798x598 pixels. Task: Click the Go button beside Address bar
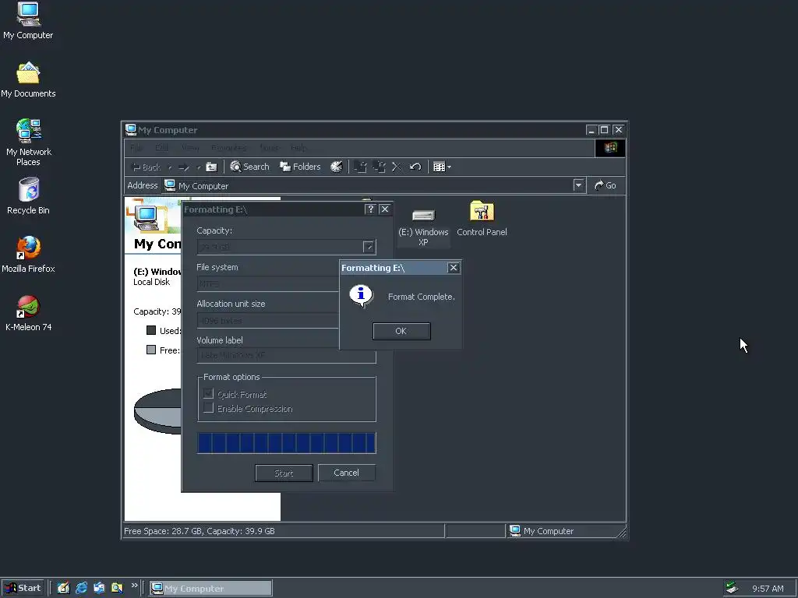[605, 185]
